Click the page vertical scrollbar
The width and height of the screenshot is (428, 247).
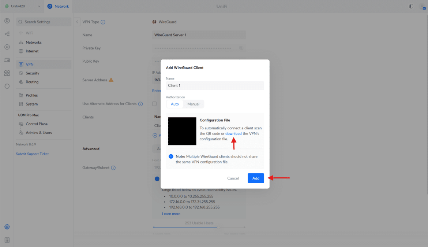pyautogui.click(x=427, y=104)
